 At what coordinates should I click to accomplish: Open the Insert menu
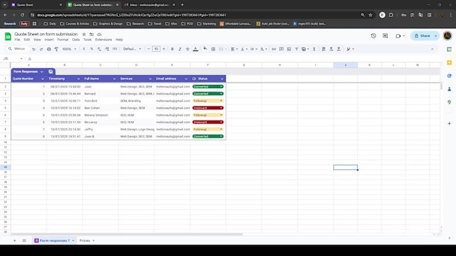pyautogui.click(x=49, y=40)
